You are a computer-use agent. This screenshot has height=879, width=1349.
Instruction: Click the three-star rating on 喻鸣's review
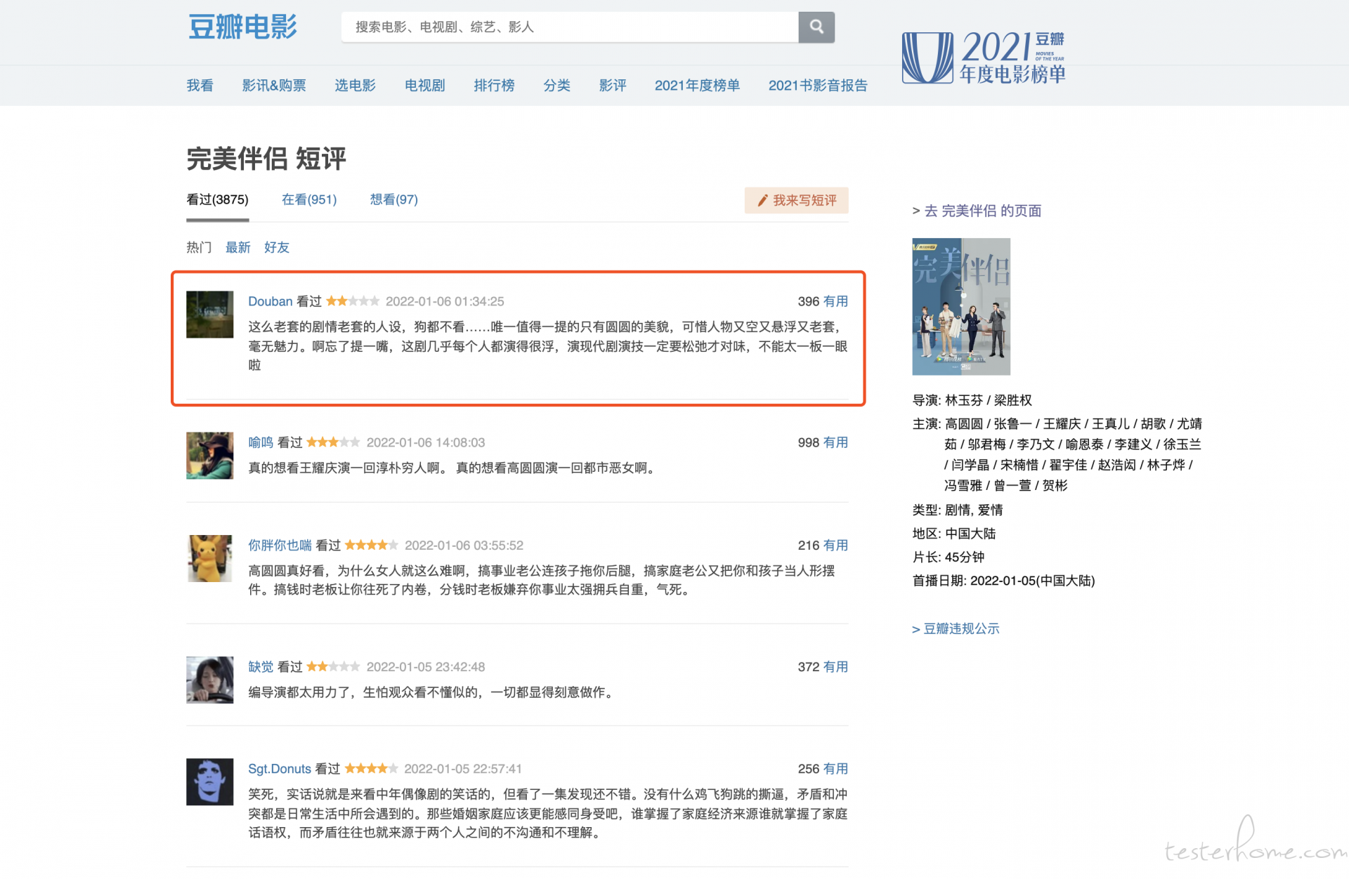tap(334, 442)
